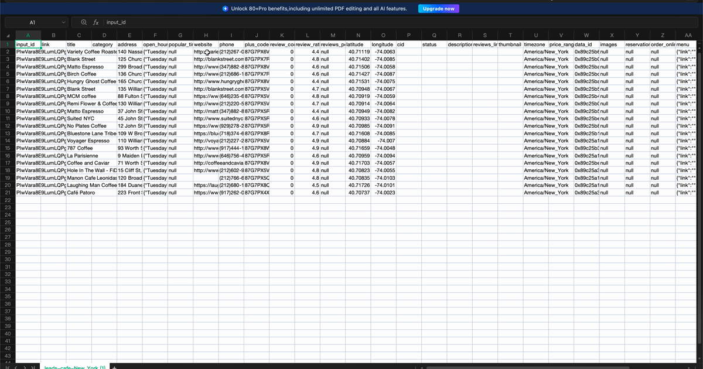The image size is (703, 369).
Task: Click the vertical scrollbar down arrow
Action: pyautogui.click(x=700, y=359)
